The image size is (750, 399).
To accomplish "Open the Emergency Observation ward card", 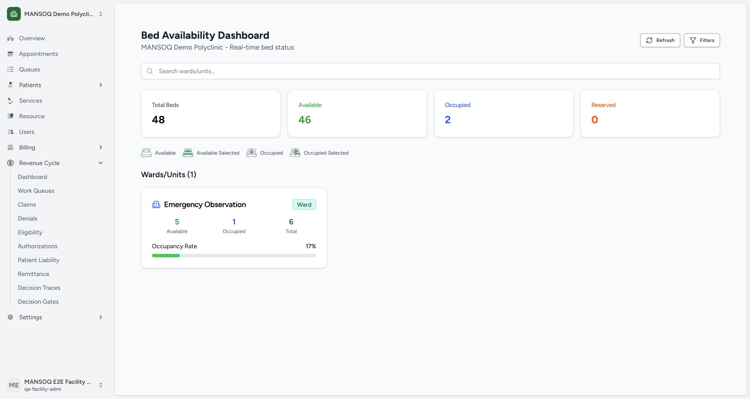I will (234, 228).
